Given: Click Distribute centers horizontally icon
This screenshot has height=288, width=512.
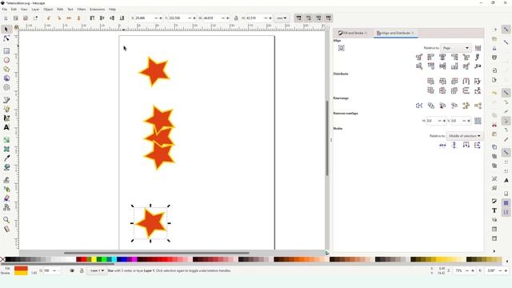Looking at the screenshot, I should 442,81.
